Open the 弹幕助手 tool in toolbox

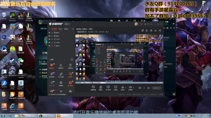click(x=52, y=66)
